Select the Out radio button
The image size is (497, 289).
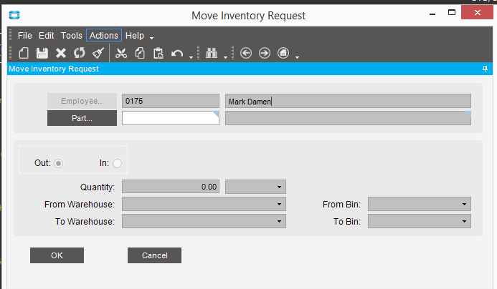(58, 163)
